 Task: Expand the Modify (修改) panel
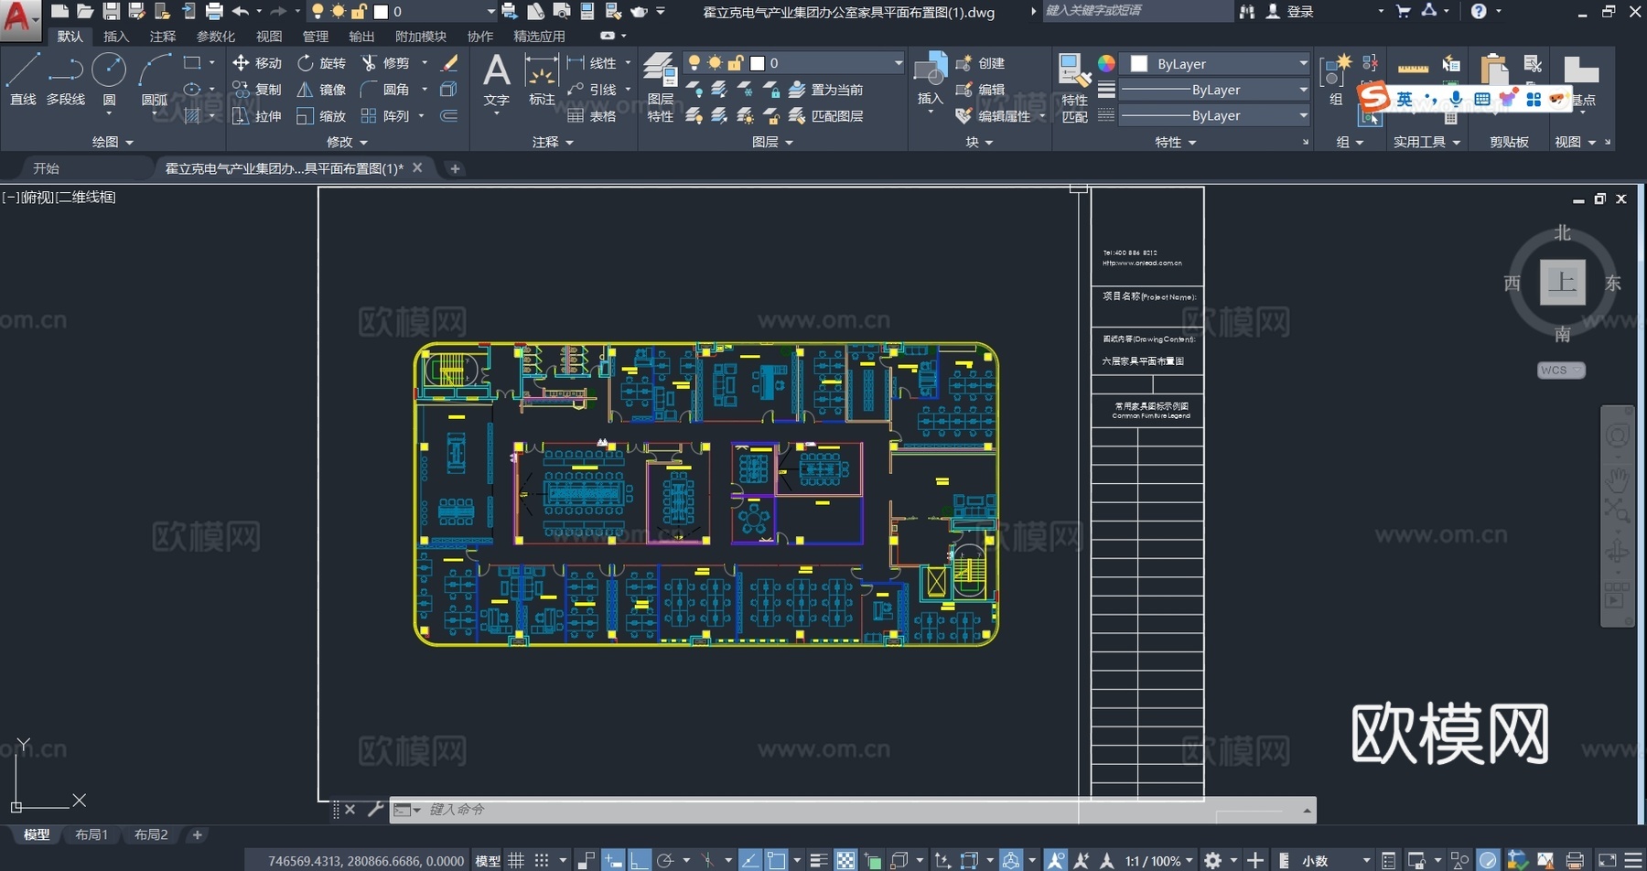pos(347,142)
